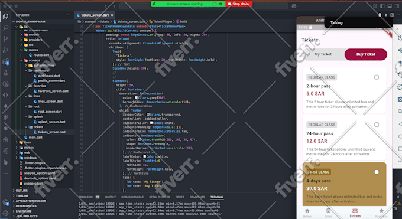Open Colors.grey swatch on line 56
The height and width of the screenshot is (219, 402).
point(136,97)
